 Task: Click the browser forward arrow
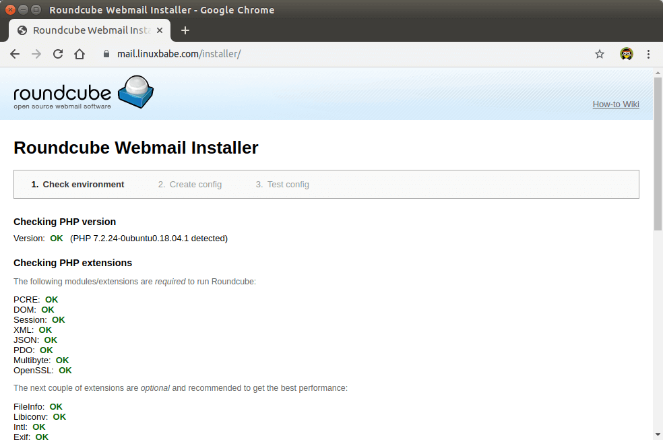tap(36, 54)
